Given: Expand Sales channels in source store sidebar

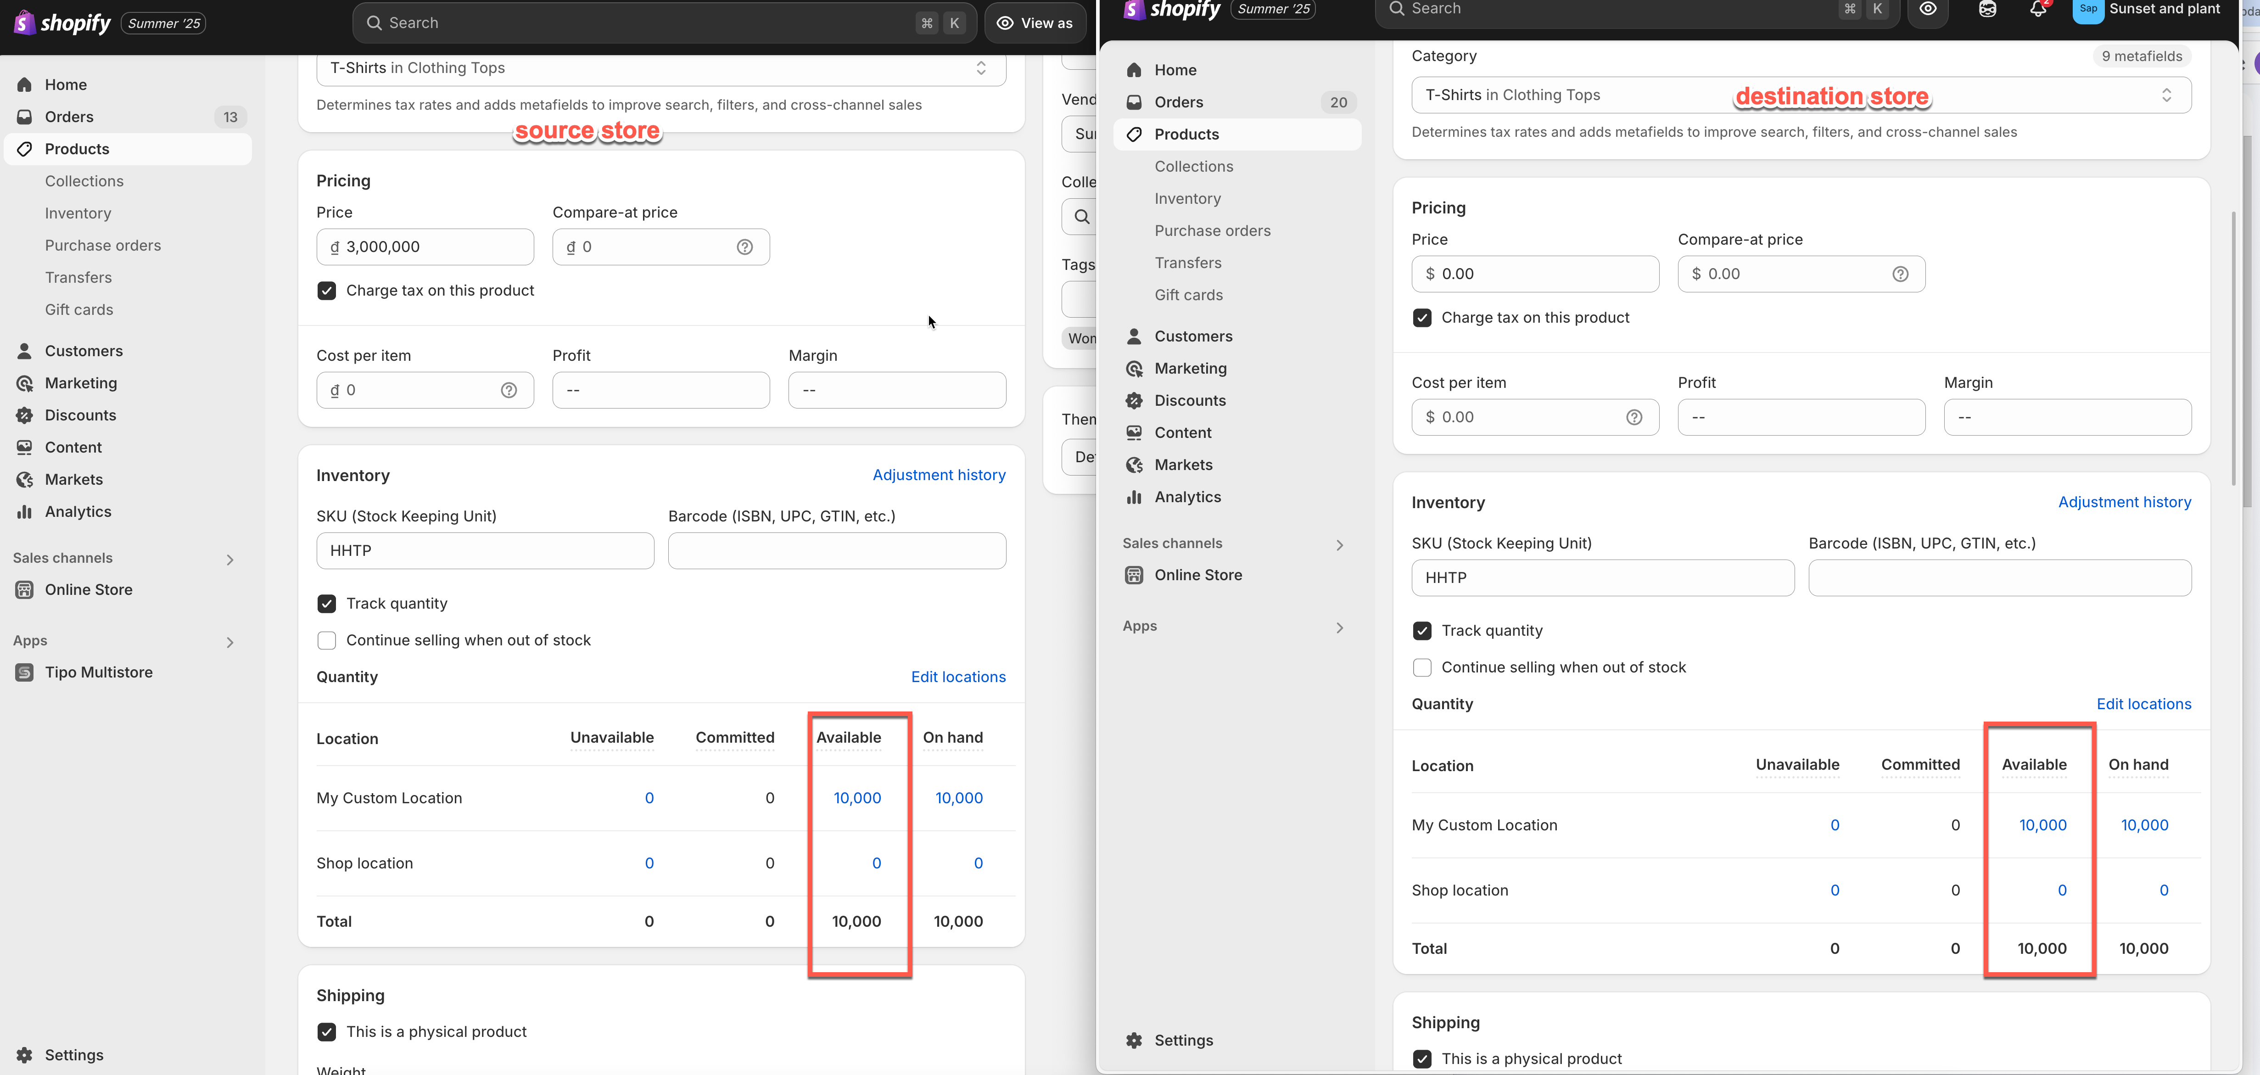Looking at the screenshot, I should tap(230, 559).
